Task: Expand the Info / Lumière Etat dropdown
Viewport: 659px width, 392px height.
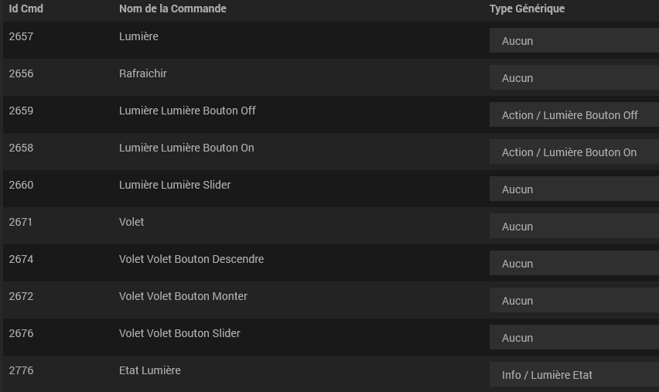Action: click(574, 375)
